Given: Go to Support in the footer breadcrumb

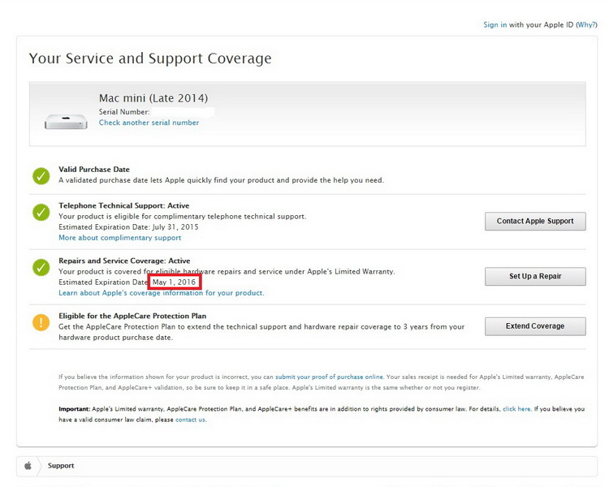Looking at the screenshot, I should 61,466.
